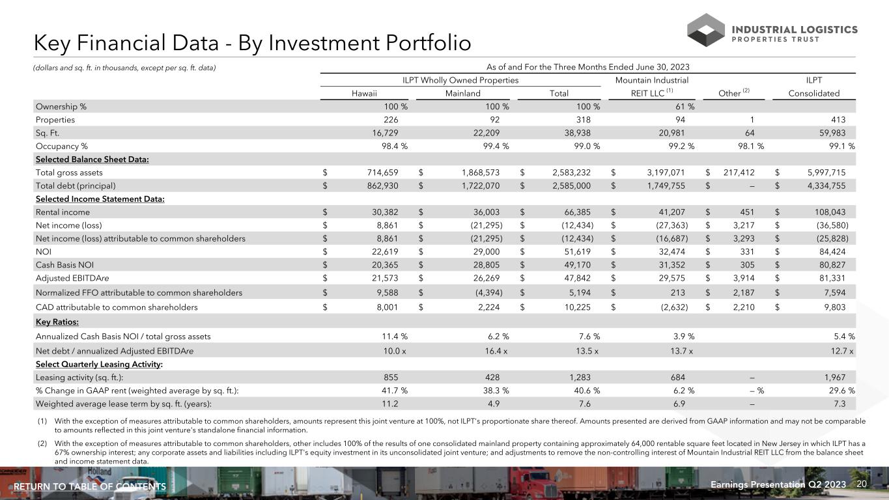Click the page title Key Financial Data
Image resolution: width=889 pixels, height=500 pixels.
pyautogui.click(x=252, y=44)
